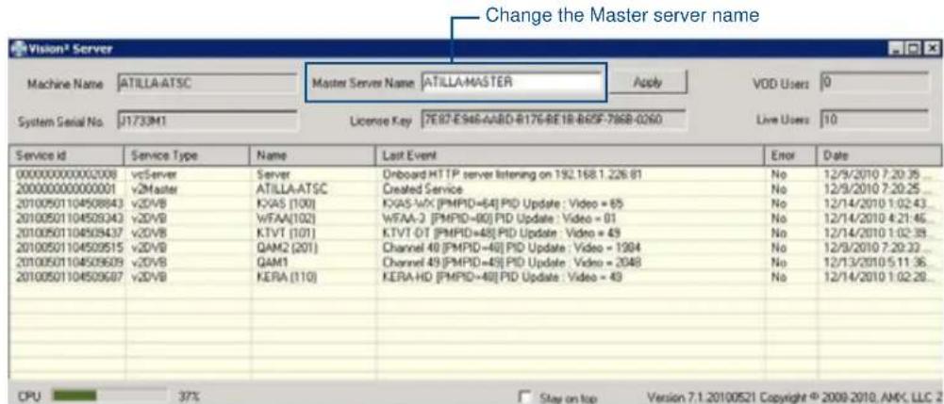Click service id 0000000000002008
The width and height of the screenshot is (944, 404).
[x=66, y=175]
